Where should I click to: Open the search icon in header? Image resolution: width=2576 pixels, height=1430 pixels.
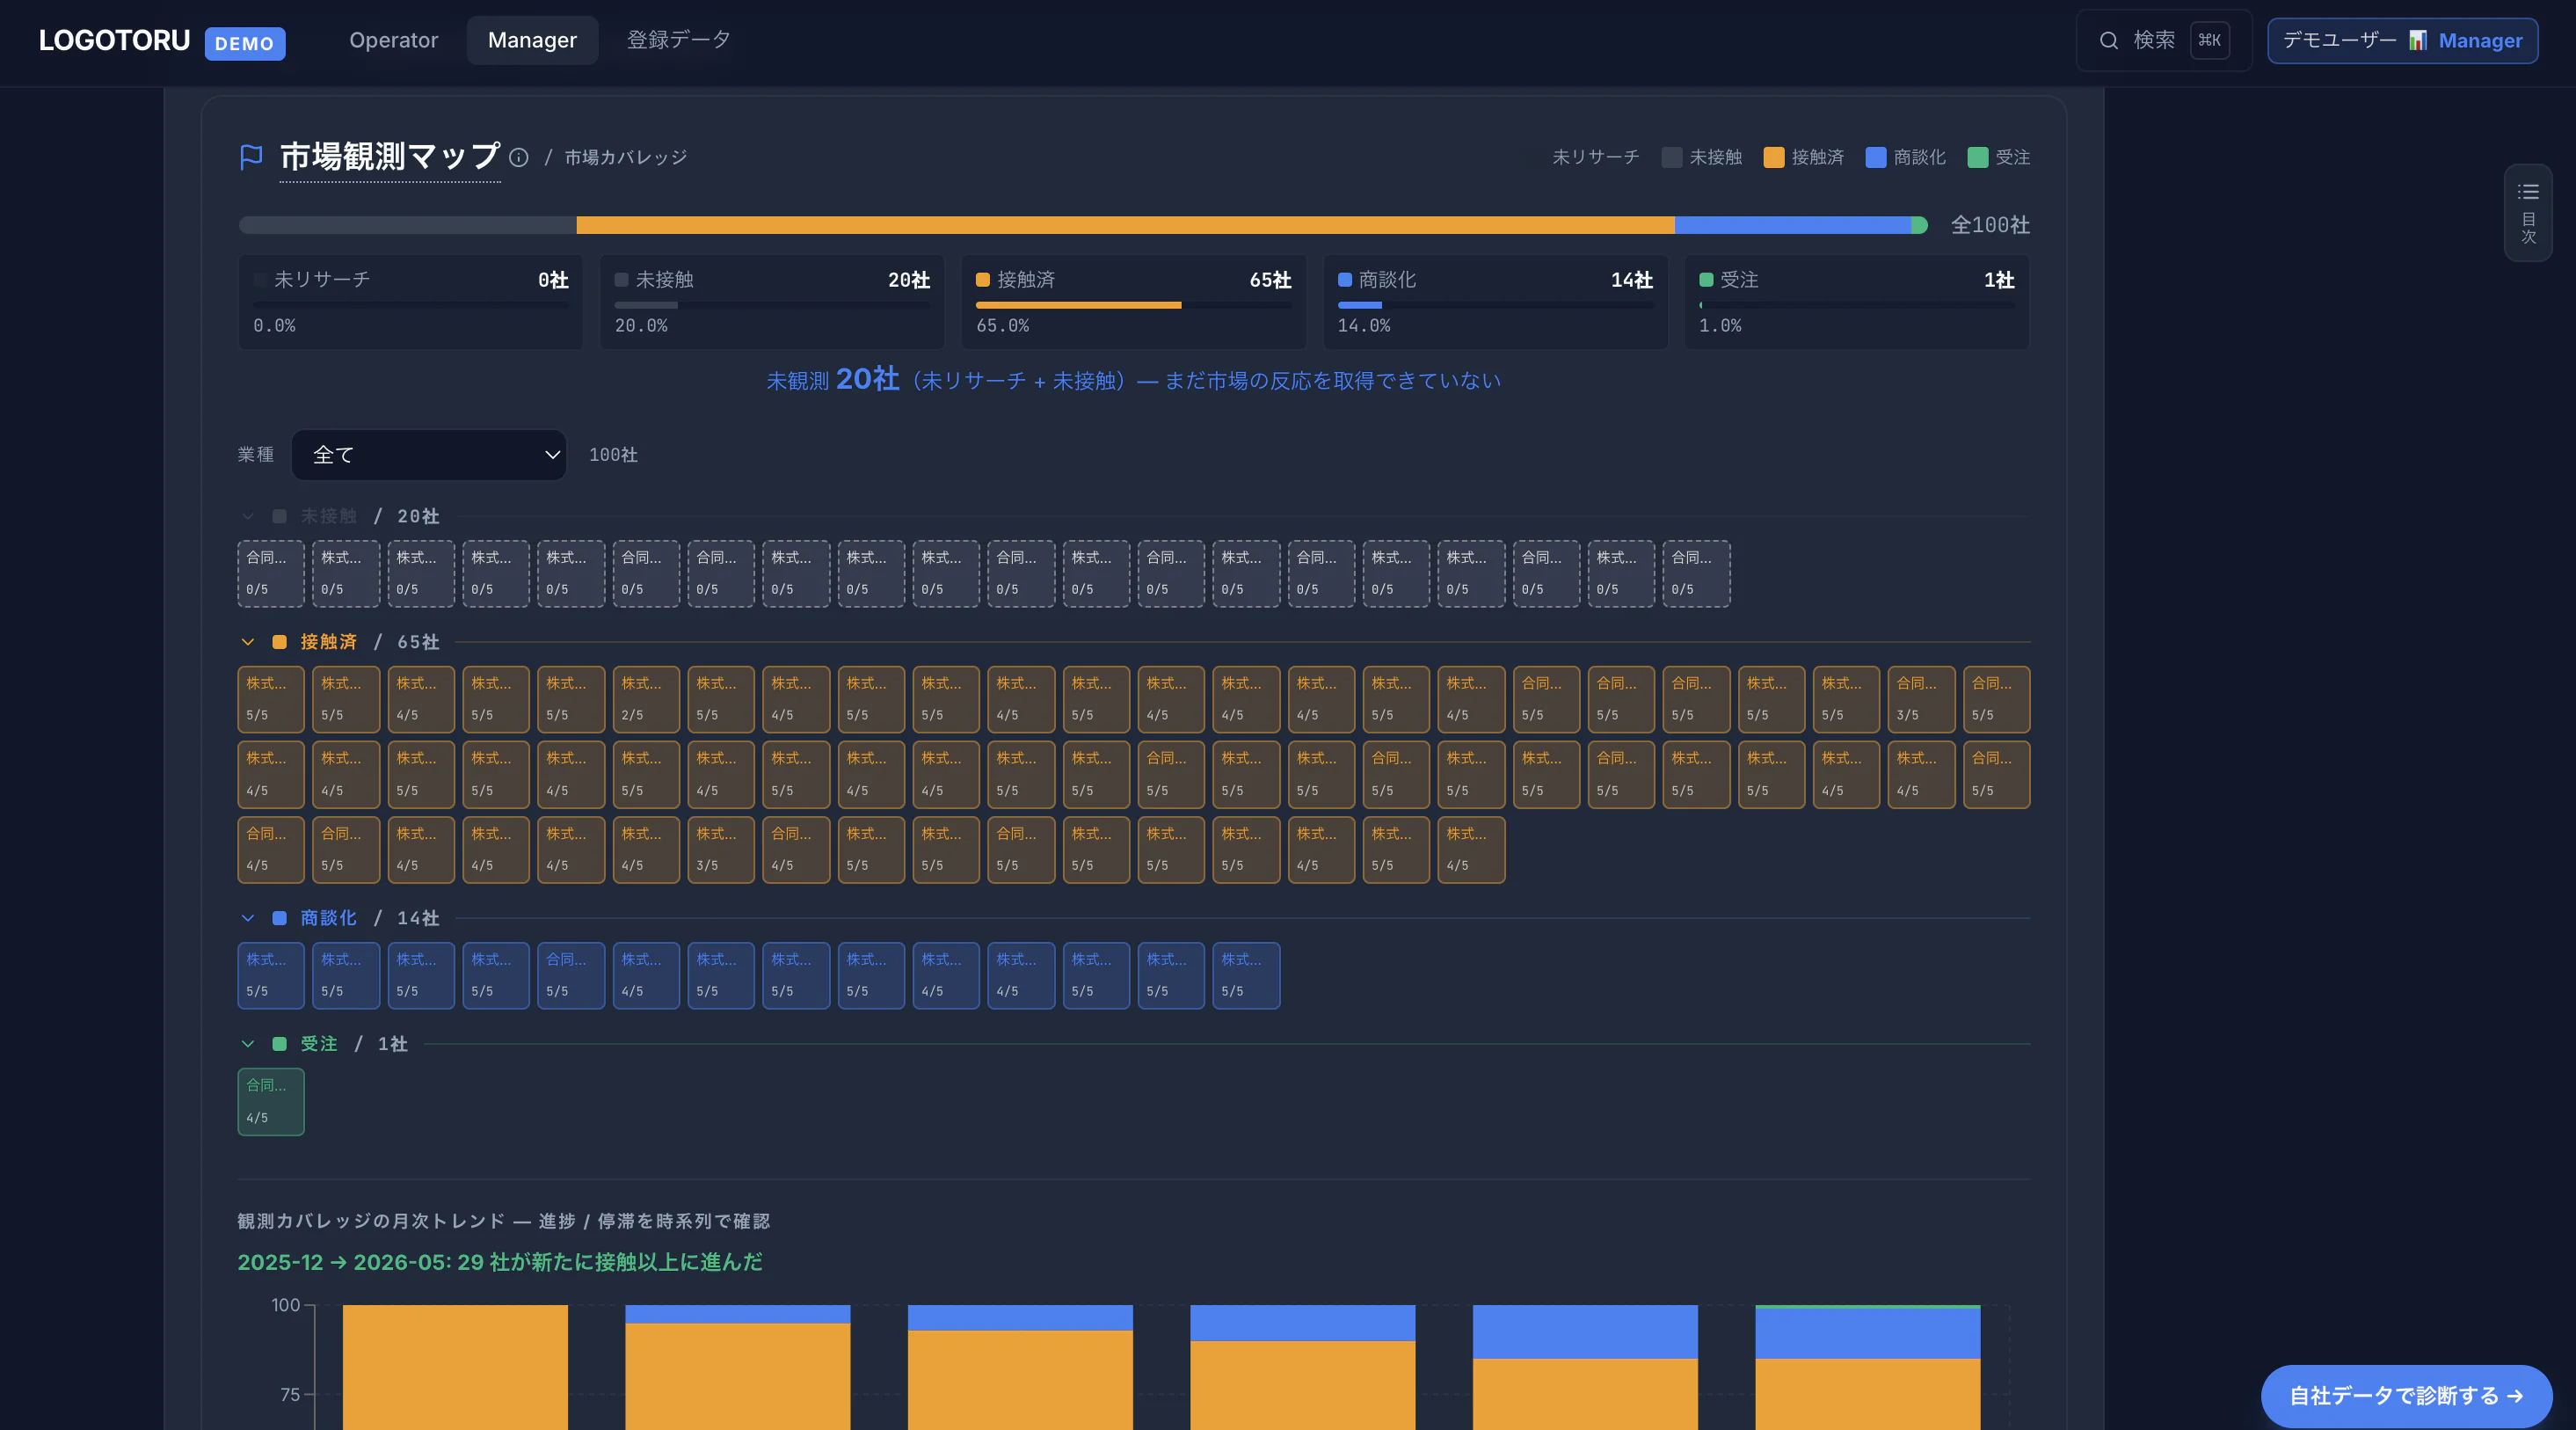point(2108,40)
